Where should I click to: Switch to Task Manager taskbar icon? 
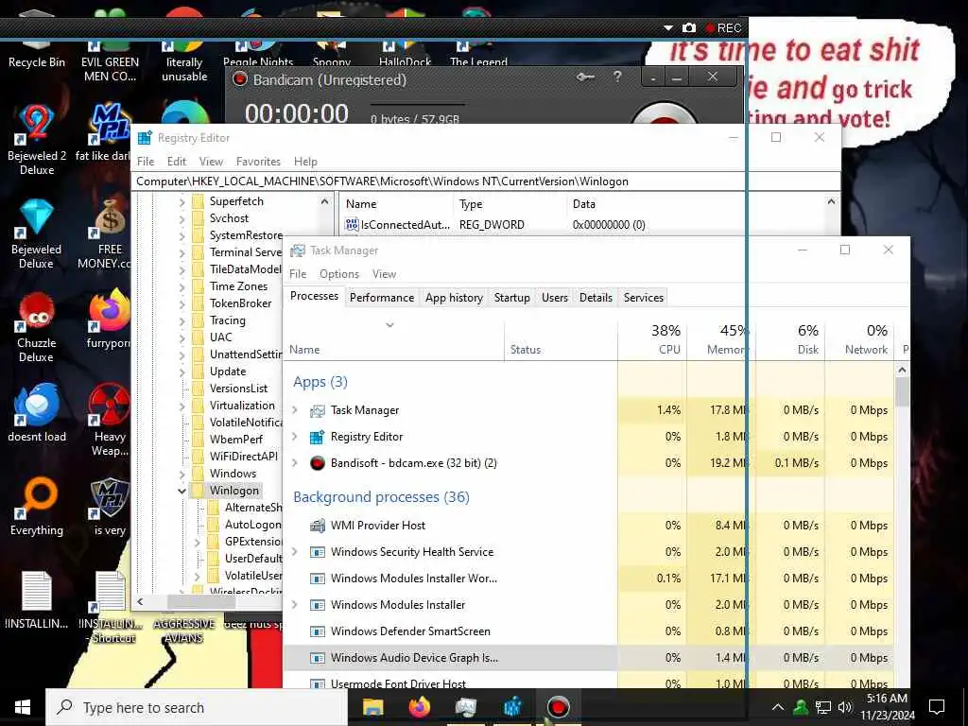click(465, 707)
